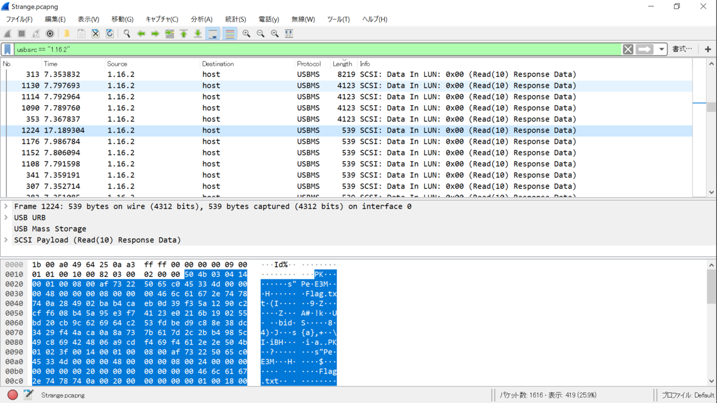The width and height of the screenshot is (717, 403).
Task: Close the capture file toolbar icon
Action: (96, 34)
